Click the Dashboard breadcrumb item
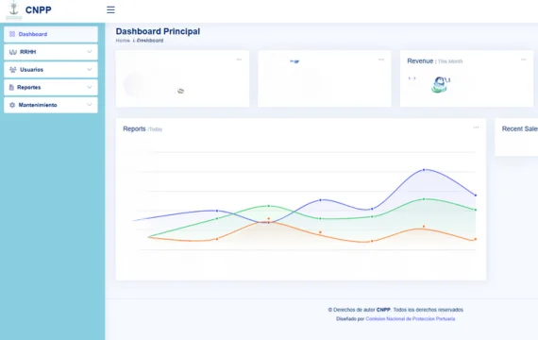The height and width of the screenshot is (340, 538). tap(150, 41)
